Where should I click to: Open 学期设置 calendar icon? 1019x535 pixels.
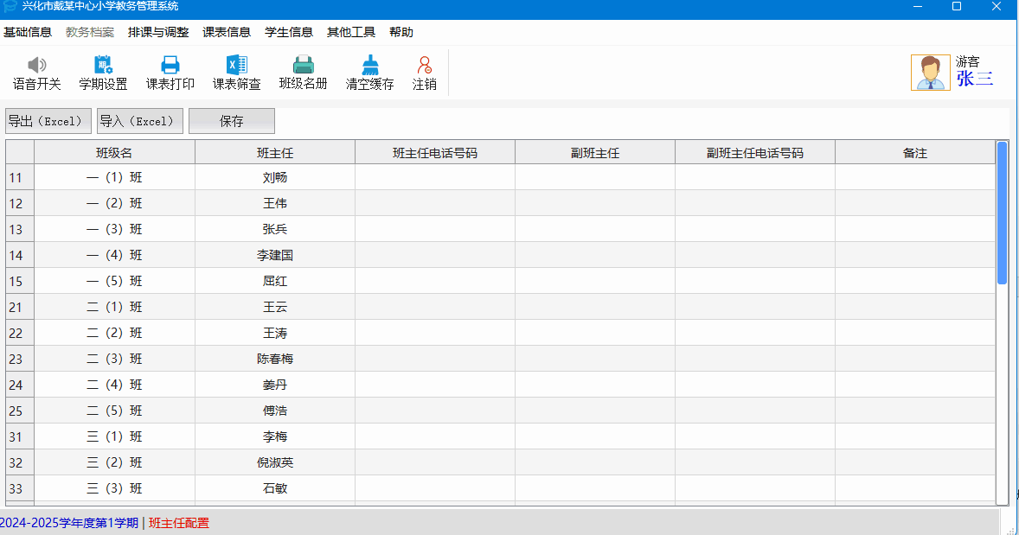tap(103, 66)
